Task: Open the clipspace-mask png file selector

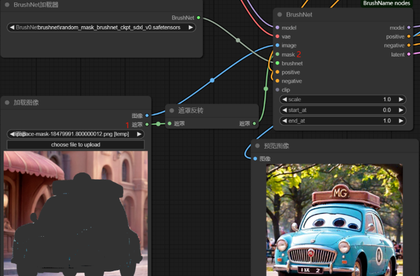Action: click(x=75, y=134)
